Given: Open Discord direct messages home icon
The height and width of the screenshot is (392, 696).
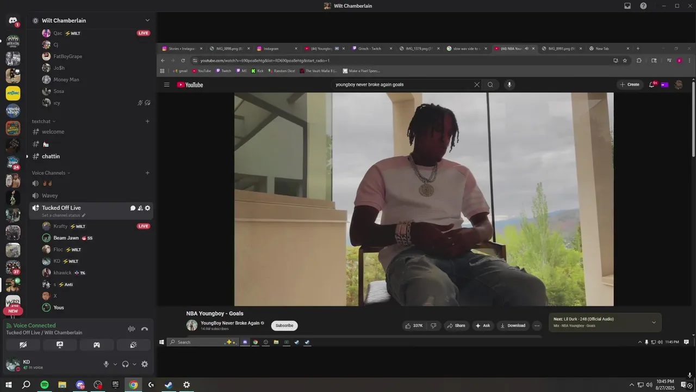Looking at the screenshot, I should point(13,21).
